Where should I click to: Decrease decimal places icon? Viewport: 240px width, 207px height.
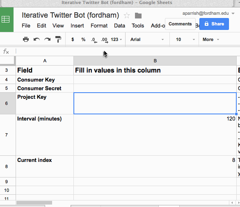(x=94, y=40)
